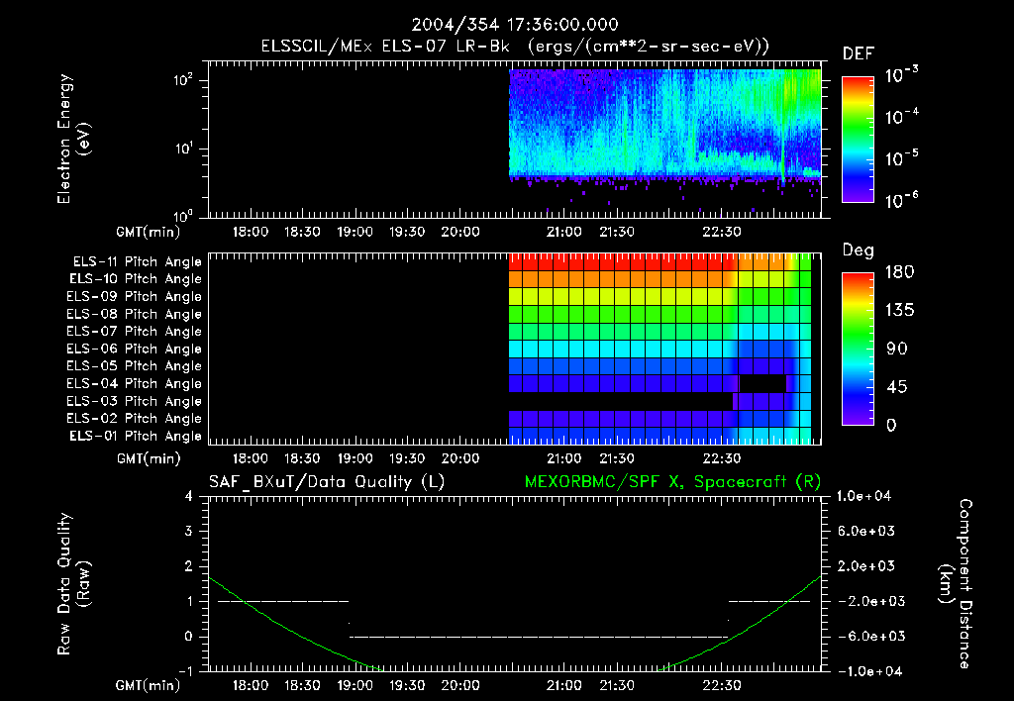Image resolution: width=1014 pixels, height=701 pixels.
Task: Click 19:00 on the pitch angle time axis
Action: click(355, 458)
